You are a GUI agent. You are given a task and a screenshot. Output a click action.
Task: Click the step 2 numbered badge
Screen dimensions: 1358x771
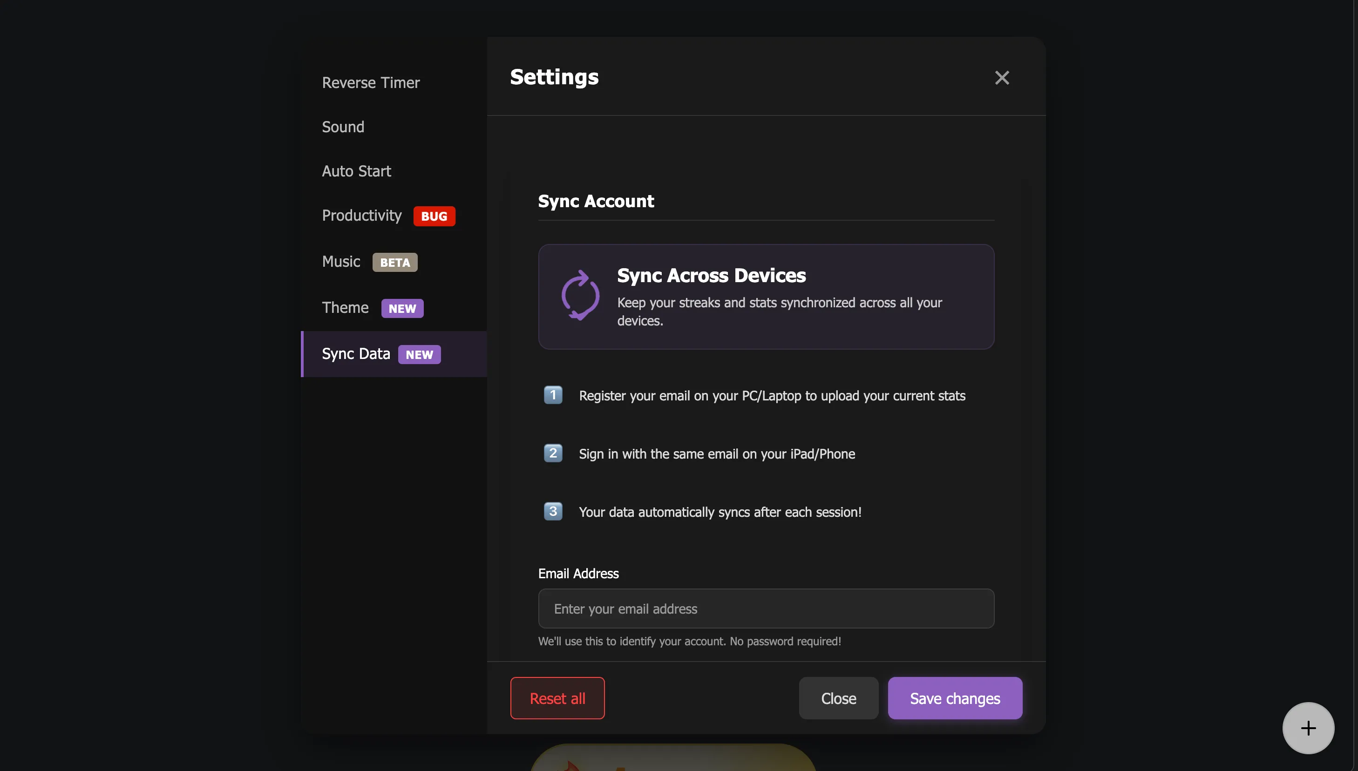click(x=552, y=453)
